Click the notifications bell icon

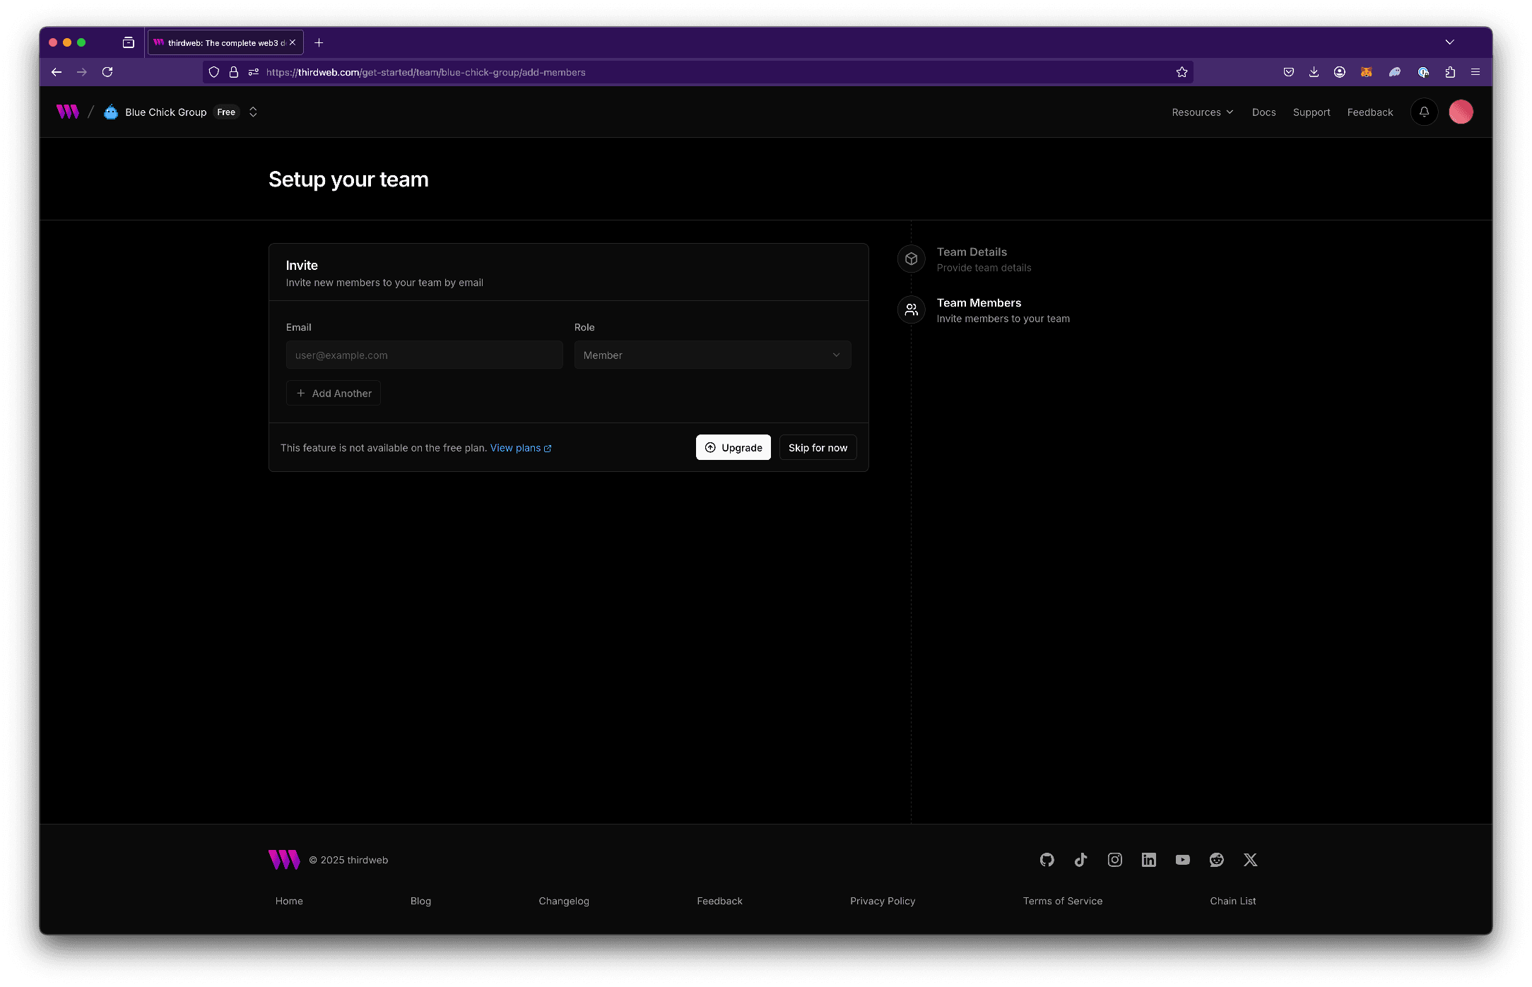(1425, 112)
